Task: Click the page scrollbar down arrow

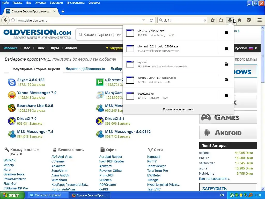Action: pyautogui.click(x=263, y=189)
